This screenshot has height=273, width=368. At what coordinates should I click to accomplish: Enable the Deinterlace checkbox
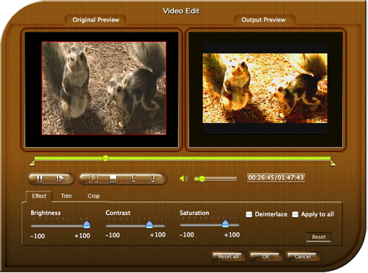click(x=249, y=214)
